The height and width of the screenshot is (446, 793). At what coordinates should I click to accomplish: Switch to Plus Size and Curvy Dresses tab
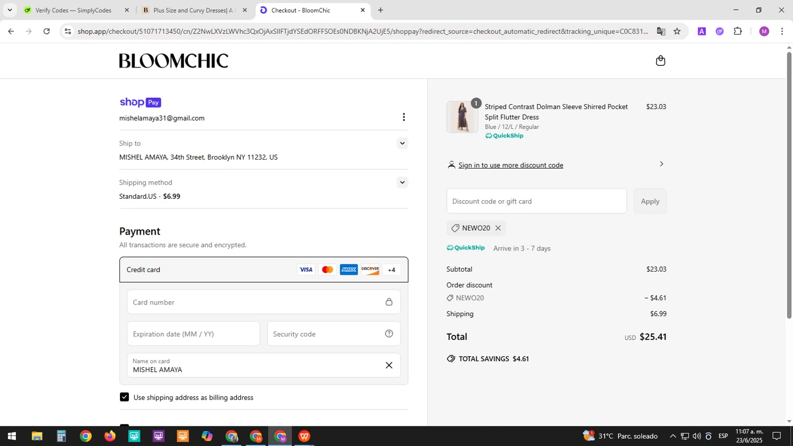click(193, 10)
